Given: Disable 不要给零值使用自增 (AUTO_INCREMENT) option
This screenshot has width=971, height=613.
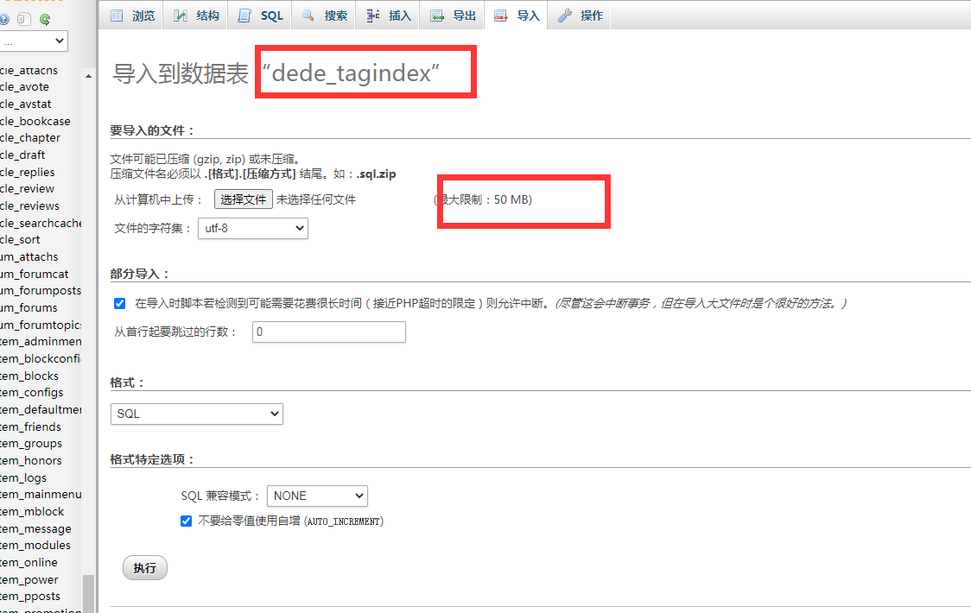Looking at the screenshot, I should [x=186, y=521].
